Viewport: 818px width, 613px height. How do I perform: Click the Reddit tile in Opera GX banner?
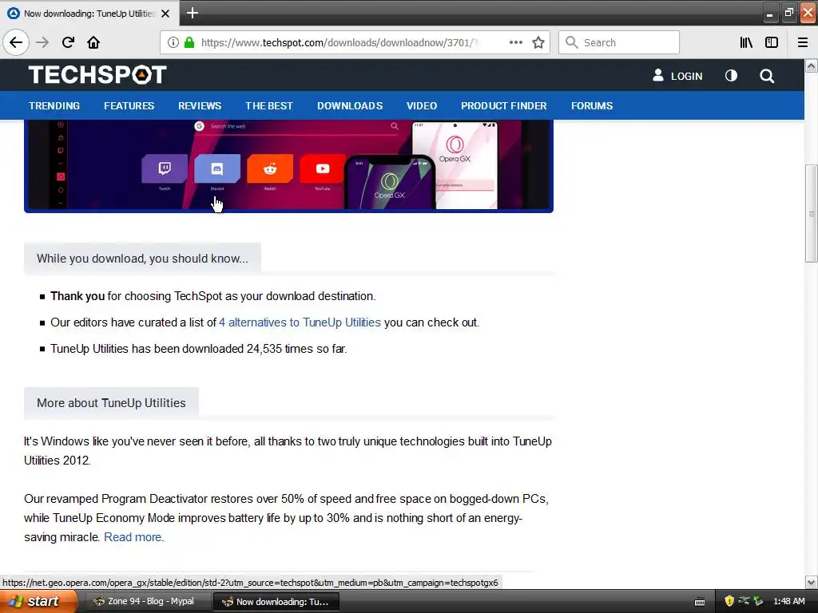(x=270, y=169)
